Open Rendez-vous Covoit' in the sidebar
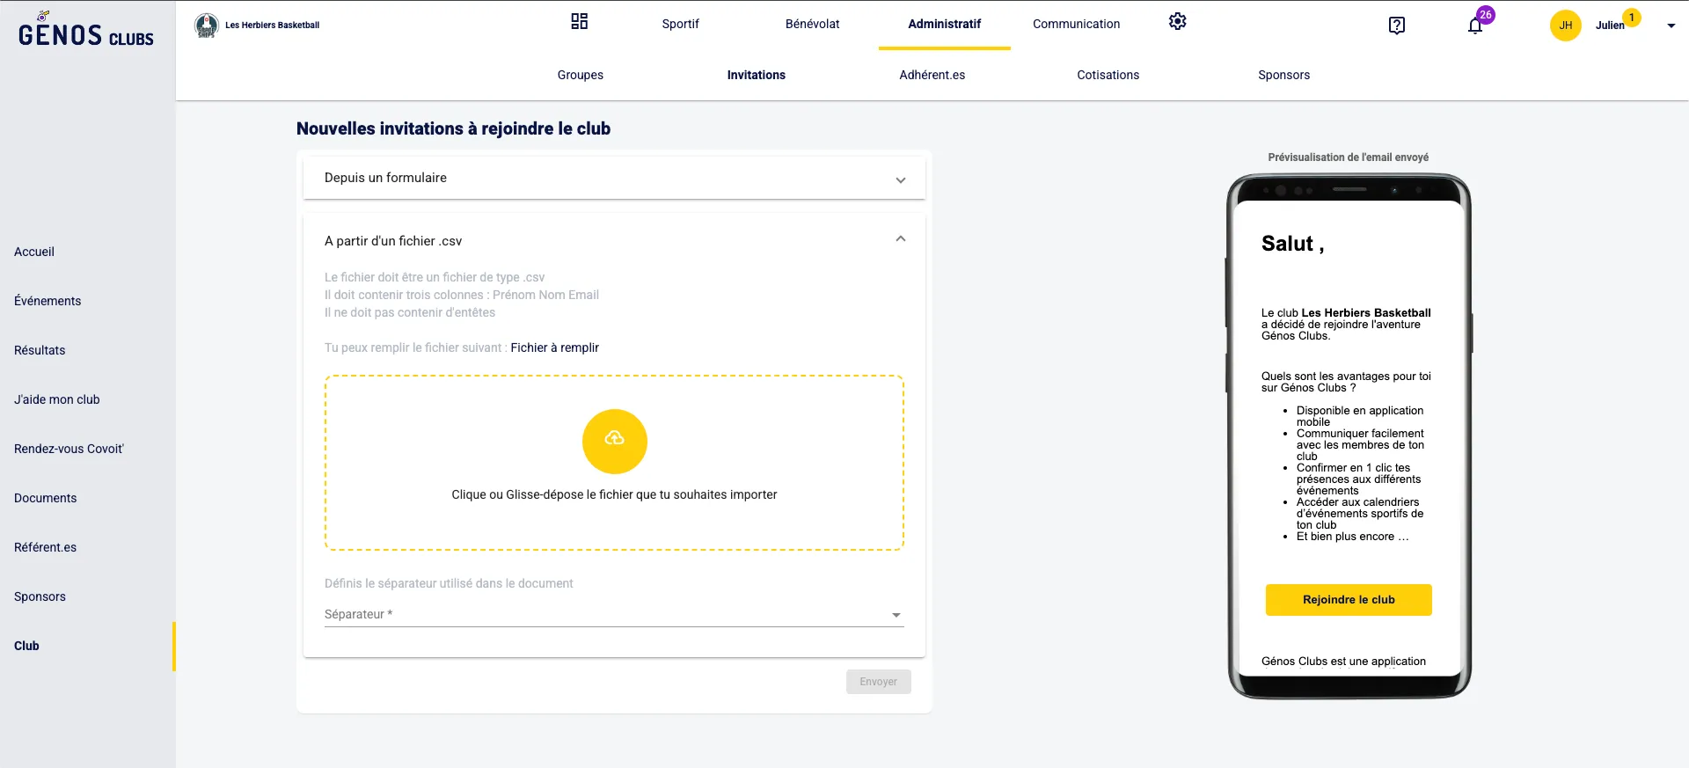The image size is (1689, 768). coord(69,449)
